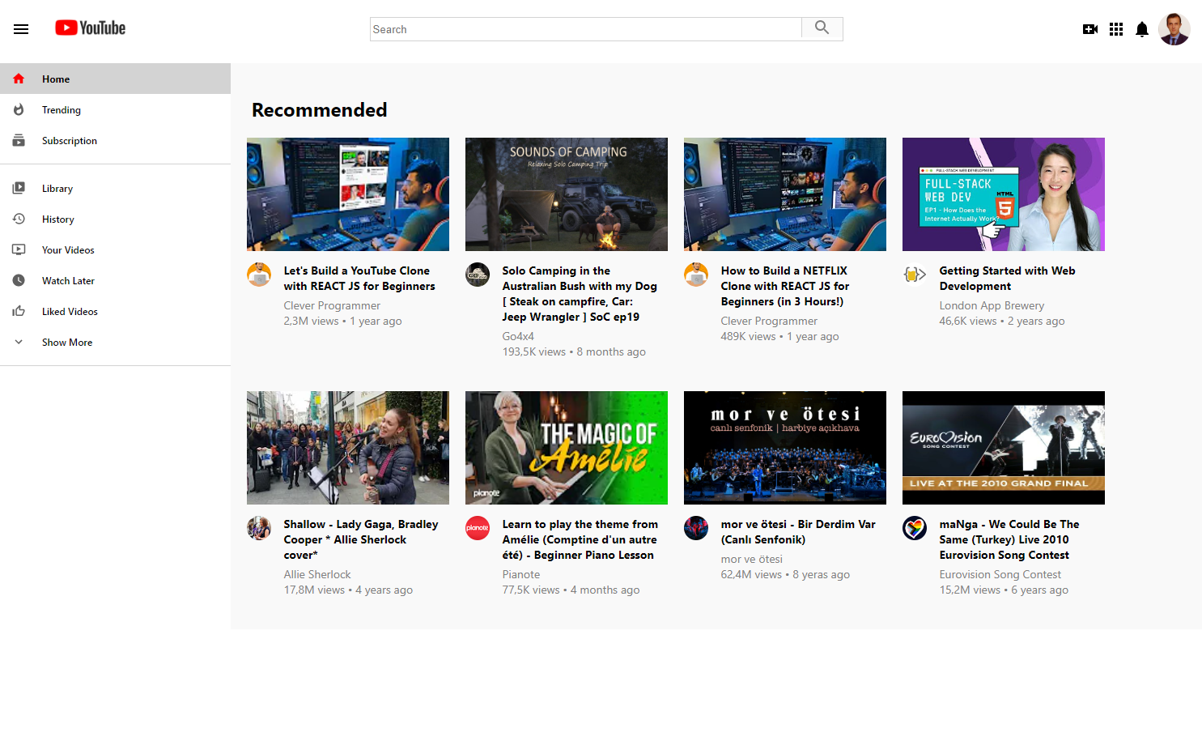
Task: Click title "Getting Started with Web Development"
Action: coord(1007,279)
